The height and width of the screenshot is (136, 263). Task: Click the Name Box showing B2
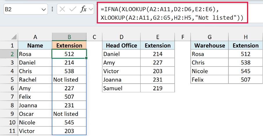(x=26, y=9)
